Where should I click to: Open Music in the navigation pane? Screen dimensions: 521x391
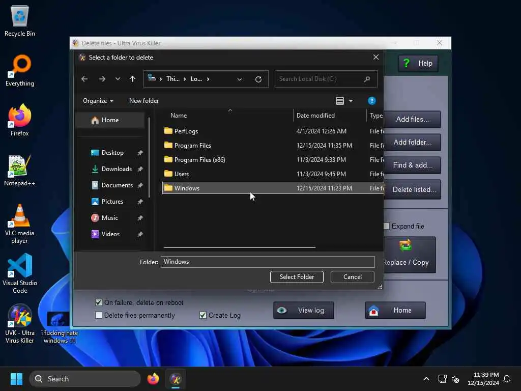coord(110,218)
